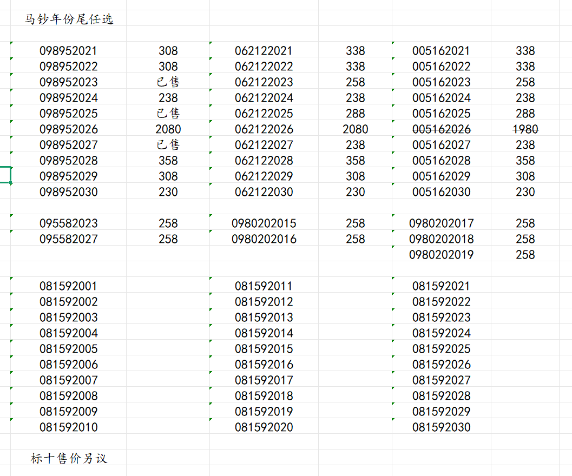Screen dimensions: 572x476
Task: Select the crossed-out price 1980
Action: pyautogui.click(x=525, y=129)
